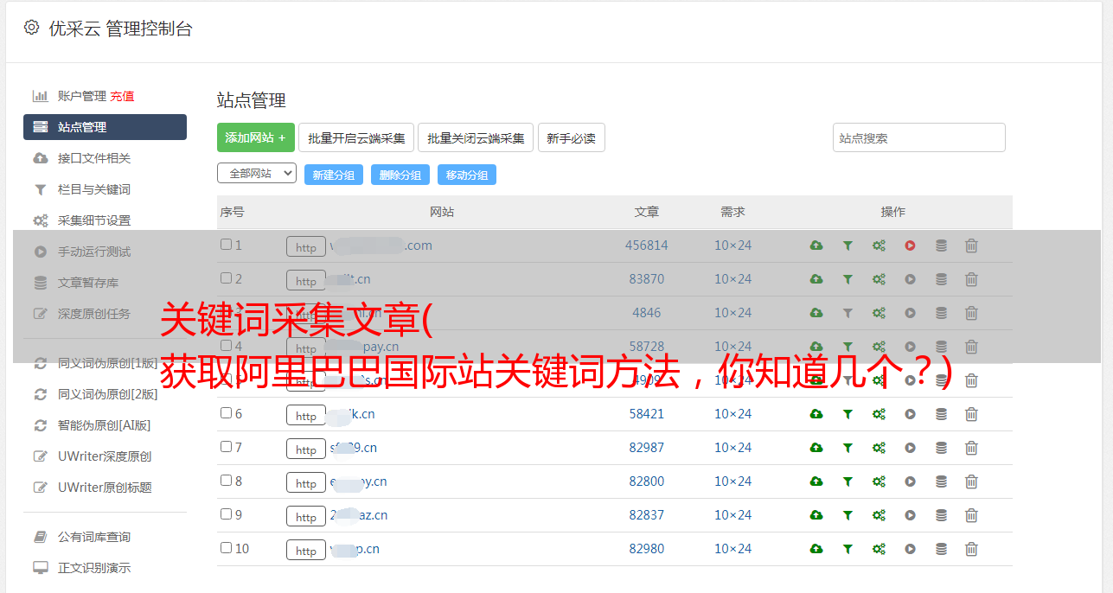Go to 栏目与关键词 in the sidebar
Image resolution: width=1113 pixels, height=593 pixels.
[x=93, y=189]
